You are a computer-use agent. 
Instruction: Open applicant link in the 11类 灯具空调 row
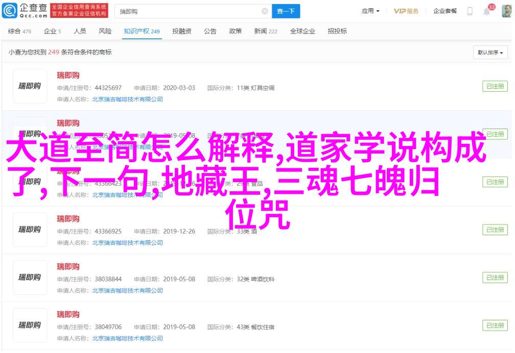pos(127,99)
